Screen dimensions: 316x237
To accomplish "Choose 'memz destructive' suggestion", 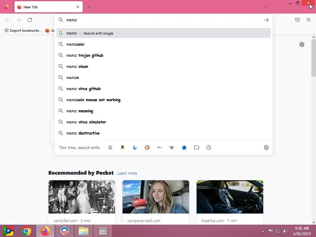I will click(164, 133).
